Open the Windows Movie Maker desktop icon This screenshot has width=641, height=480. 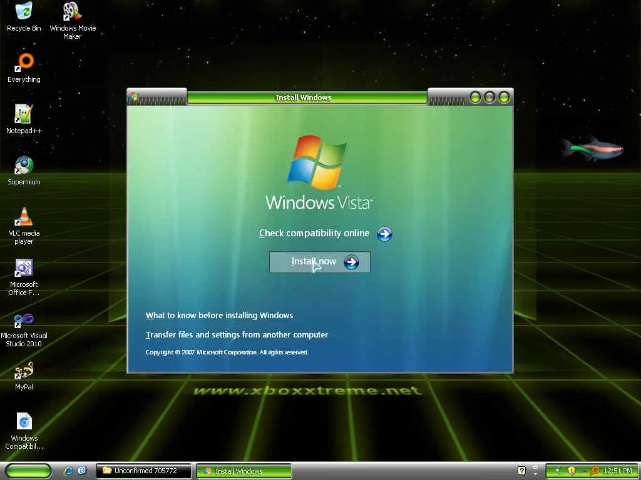click(73, 19)
